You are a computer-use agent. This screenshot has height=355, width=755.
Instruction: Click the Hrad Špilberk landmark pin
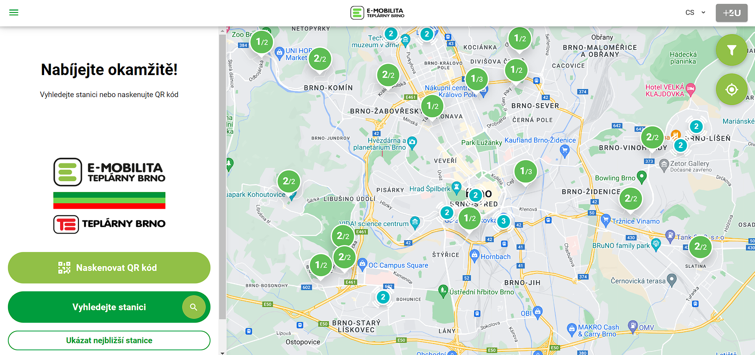456,187
